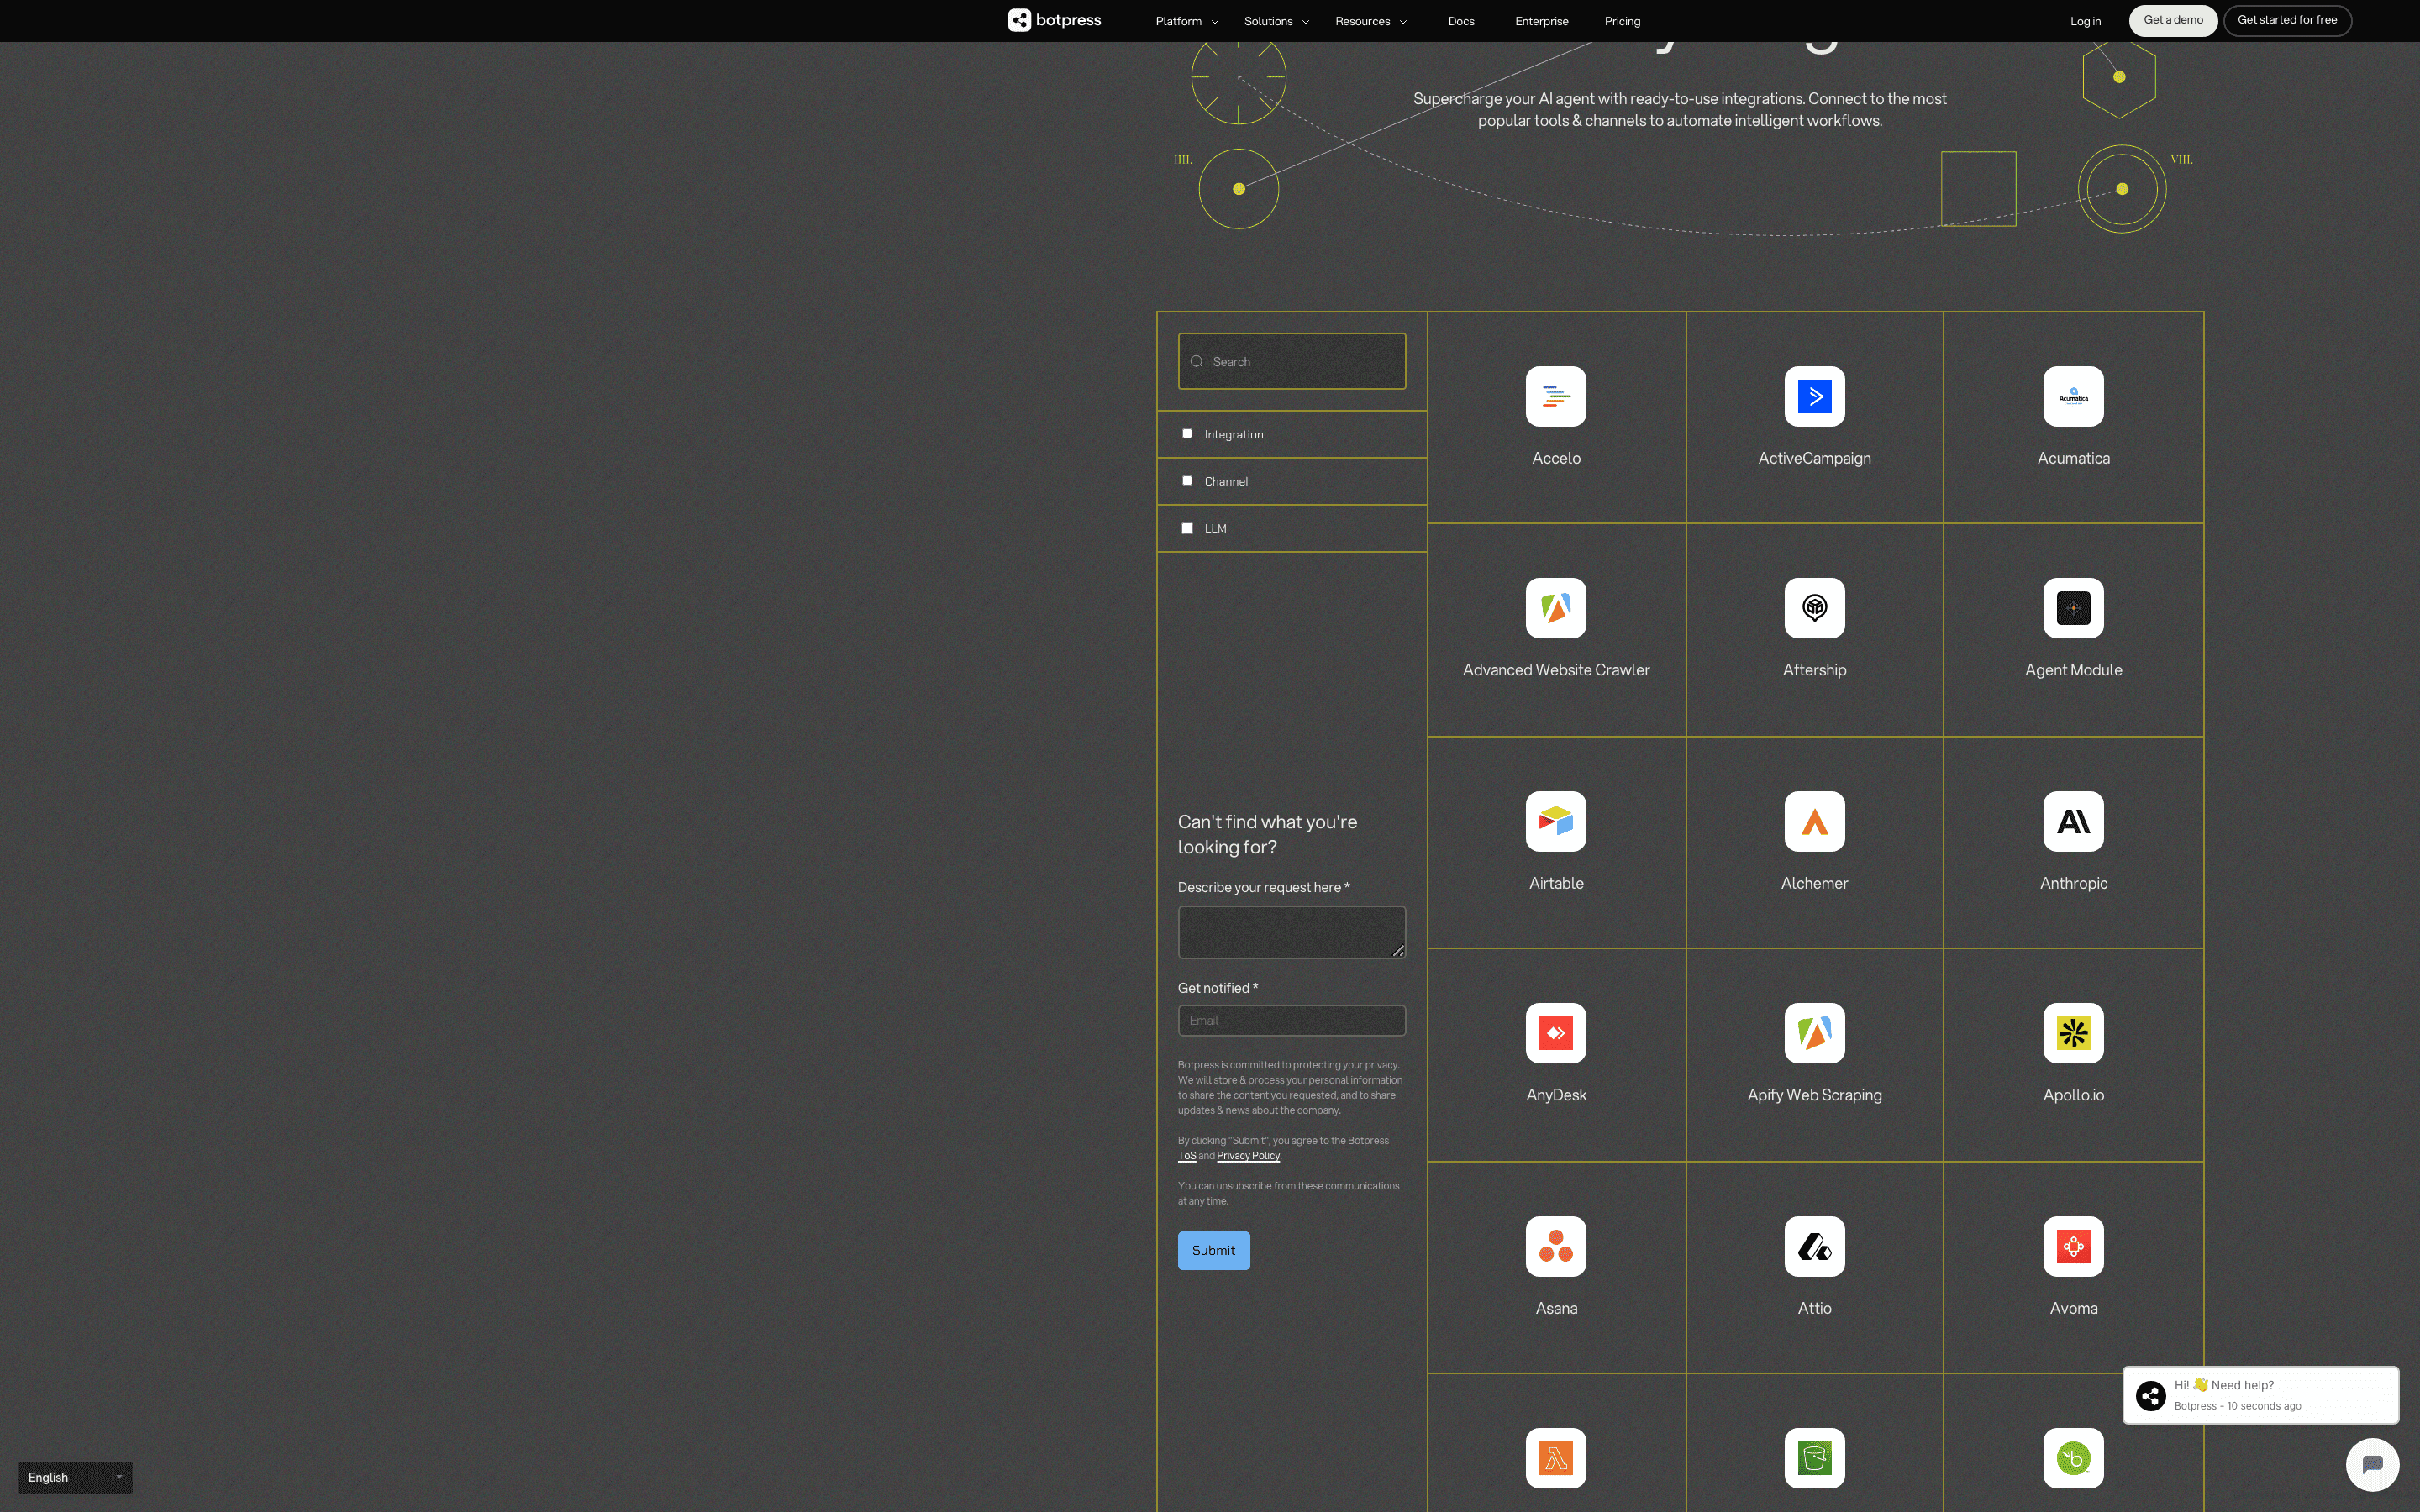
Task: Click the 'Asana' label text
Action: pyautogui.click(x=1556, y=1308)
